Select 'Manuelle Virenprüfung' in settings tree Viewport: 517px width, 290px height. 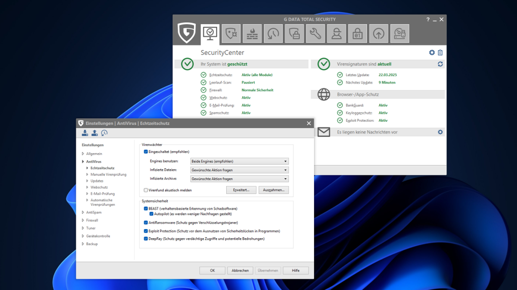(x=109, y=175)
